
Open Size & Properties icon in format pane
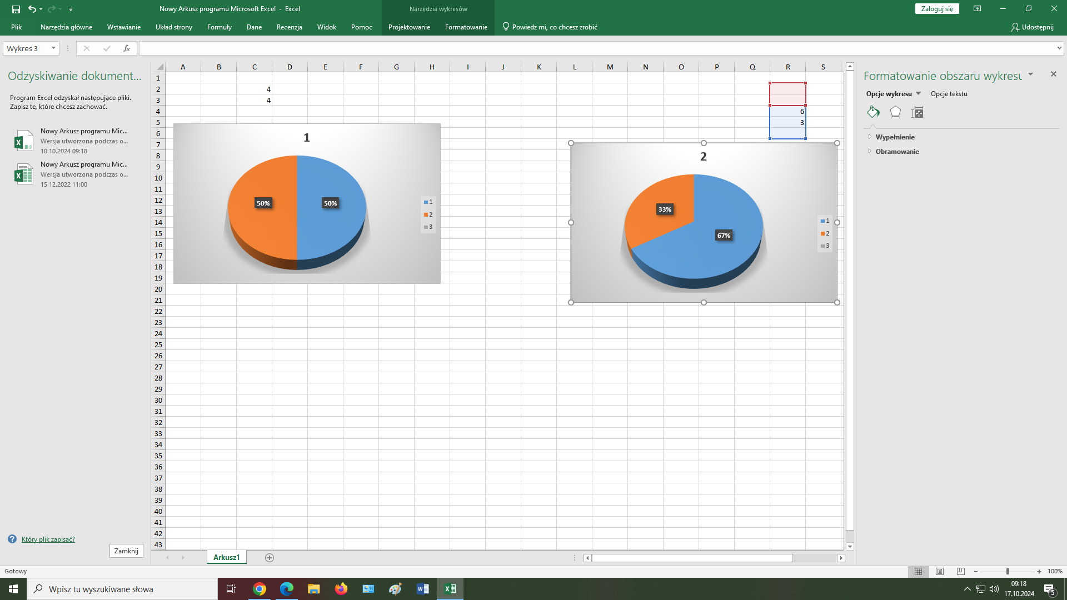click(918, 113)
